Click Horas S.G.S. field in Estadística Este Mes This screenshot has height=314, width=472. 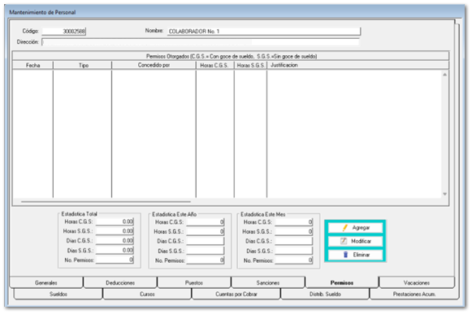[294, 232]
